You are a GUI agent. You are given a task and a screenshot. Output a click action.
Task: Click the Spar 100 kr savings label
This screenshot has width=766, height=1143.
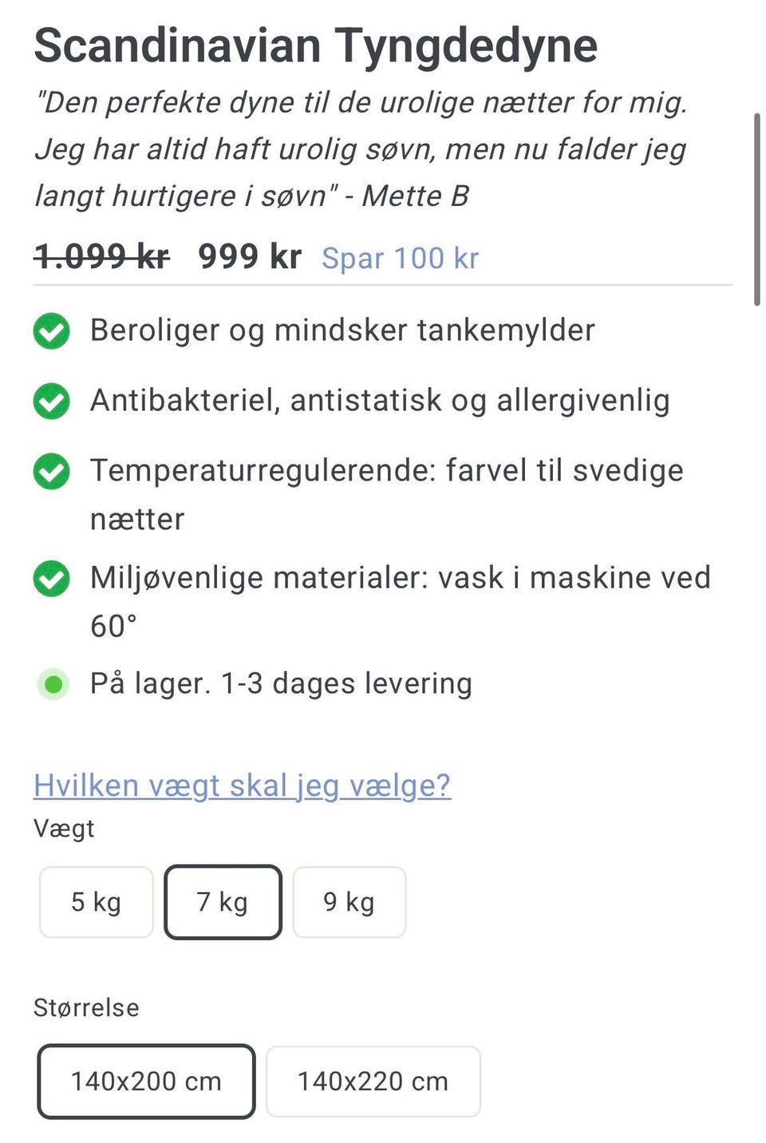(x=400, y=259)
